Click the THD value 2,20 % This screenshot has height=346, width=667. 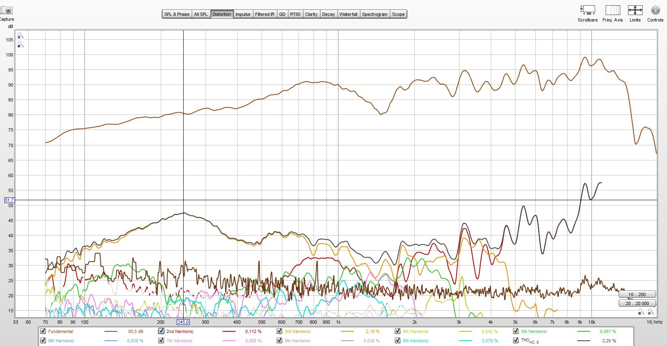pos(609,341)
